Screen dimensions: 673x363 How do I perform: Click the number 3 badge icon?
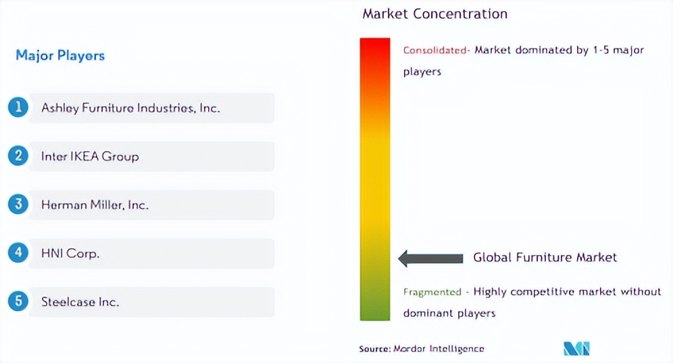(18, 204)
